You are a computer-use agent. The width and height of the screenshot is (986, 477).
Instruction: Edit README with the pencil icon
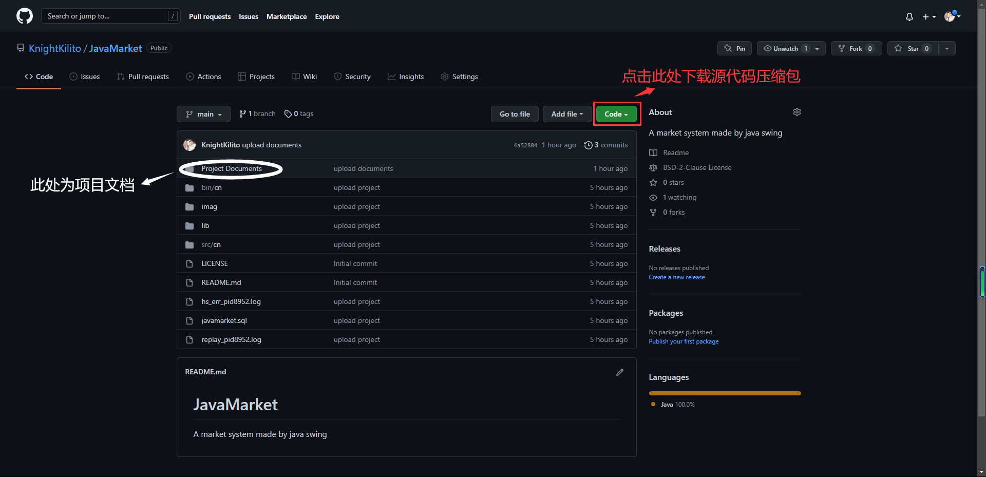point(620,372)
